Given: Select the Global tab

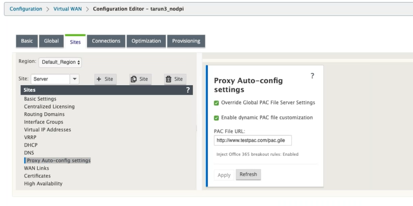Looking at the screenshot, I should (51, 41).
